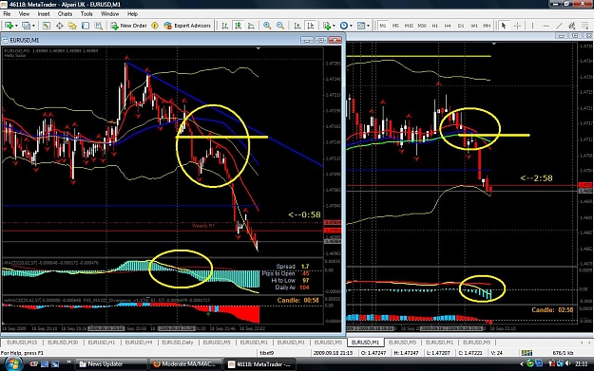This screenshot has height=371, width=594.
Task: Select the M30 timeframe button
Action: [422, 26]
